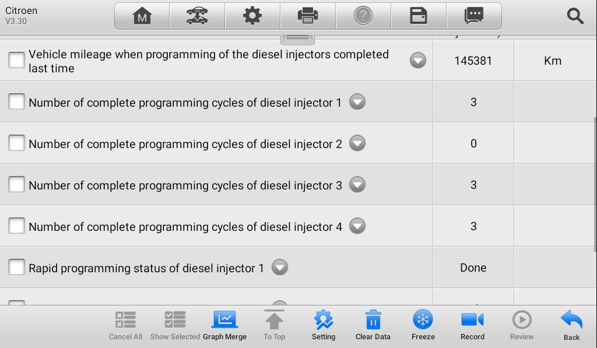This screenshot has height=348, width=597.
Task: Click the printer icon
Action: point(308,16)
